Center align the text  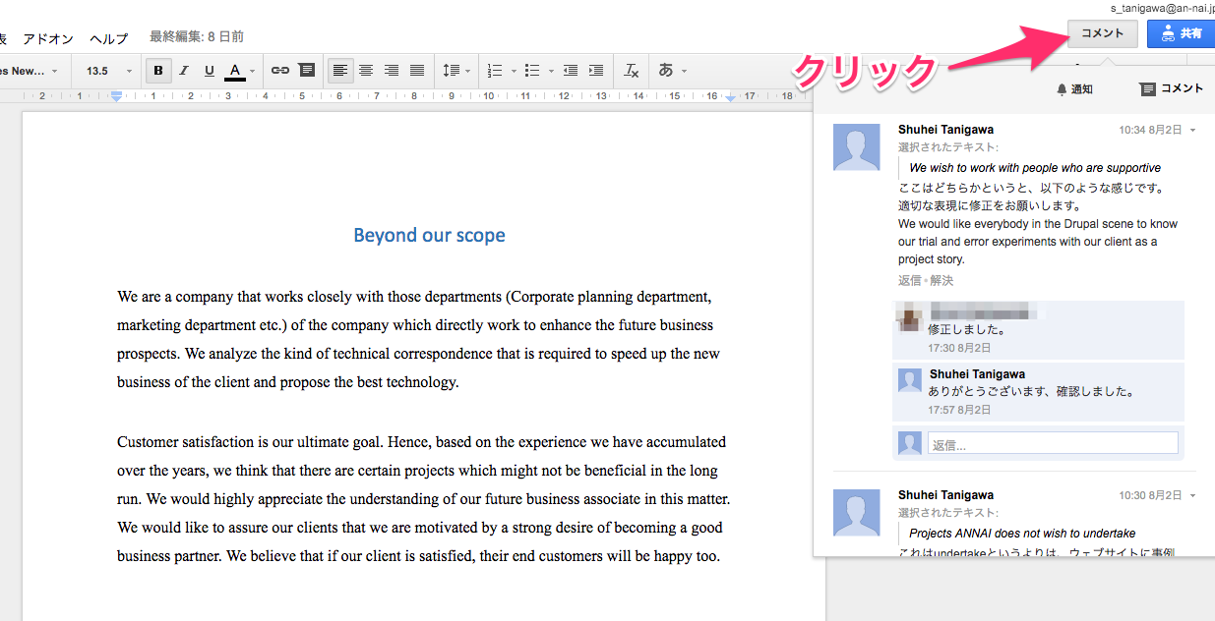366,71
